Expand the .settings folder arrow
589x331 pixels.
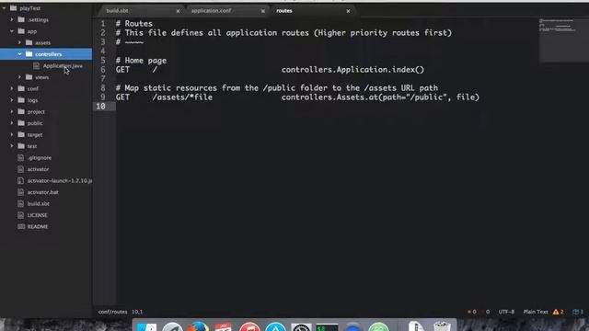12,19
